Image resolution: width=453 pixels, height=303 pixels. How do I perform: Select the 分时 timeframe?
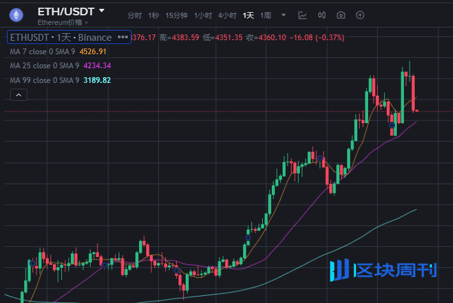[135, 15]
